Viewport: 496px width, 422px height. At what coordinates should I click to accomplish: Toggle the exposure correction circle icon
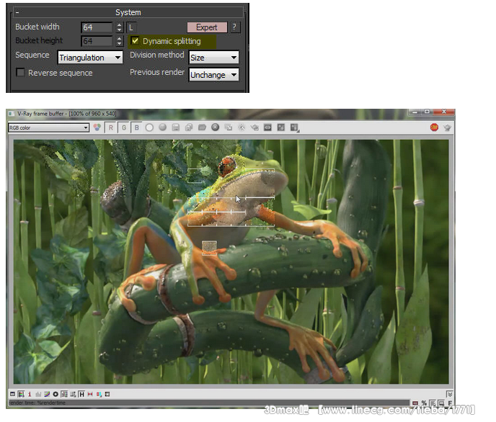[x=56, y=394]
